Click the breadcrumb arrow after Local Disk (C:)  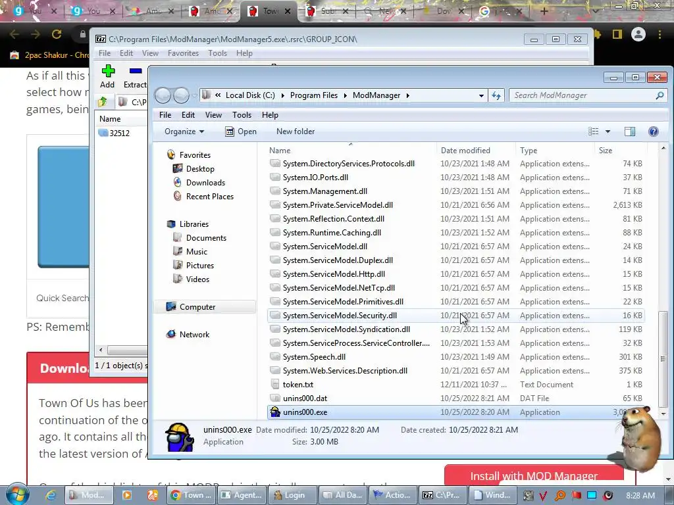click(x=282, y=95)
